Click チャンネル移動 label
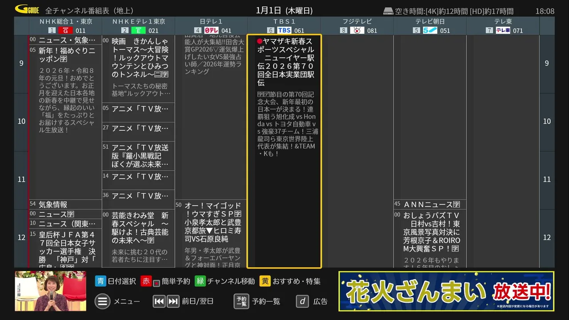 (231, 281)
